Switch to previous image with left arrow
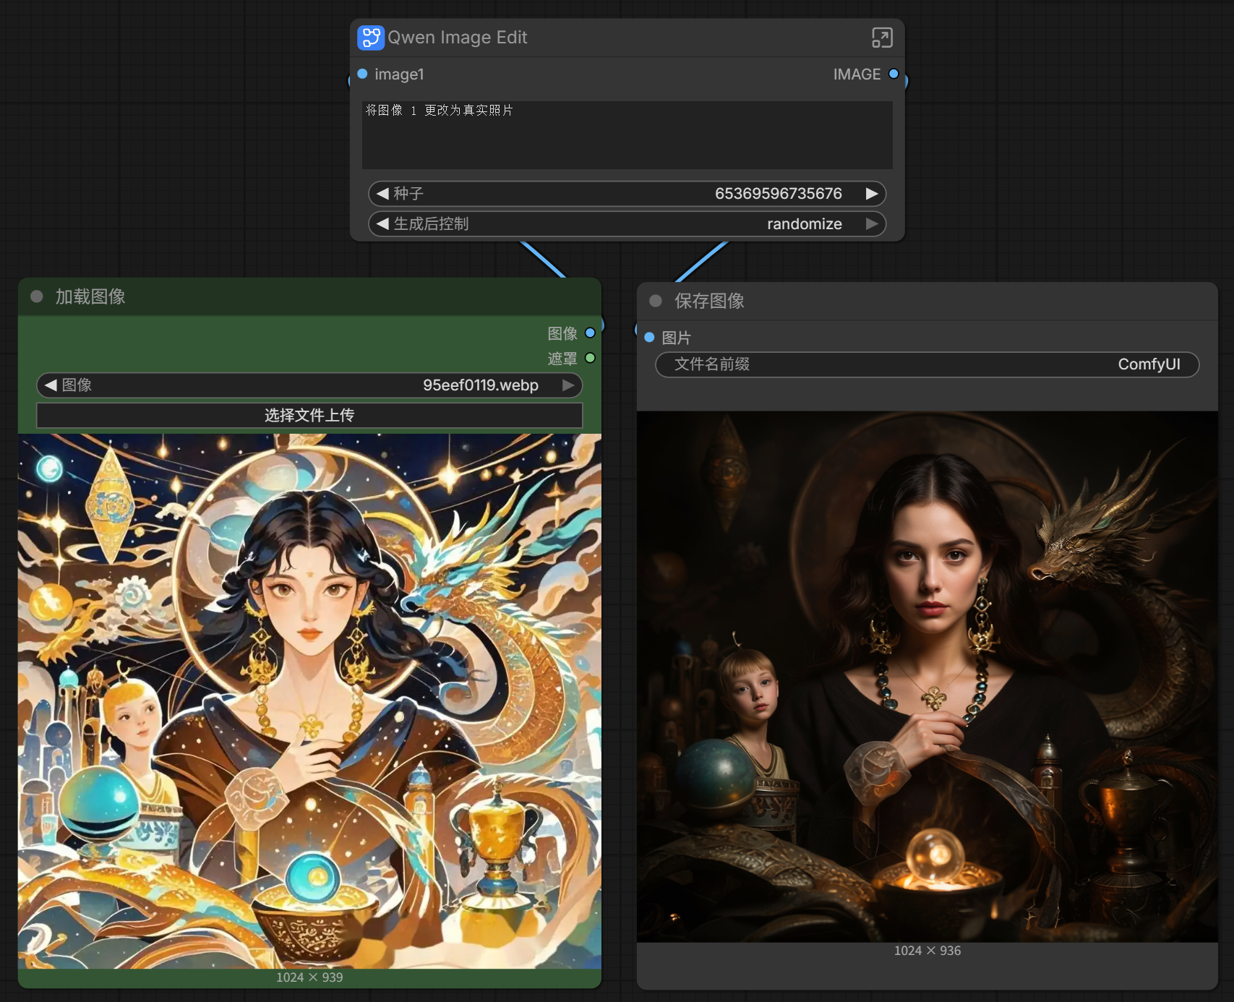The height and width of the screenshot is (1002, 1234). [51, 385]
